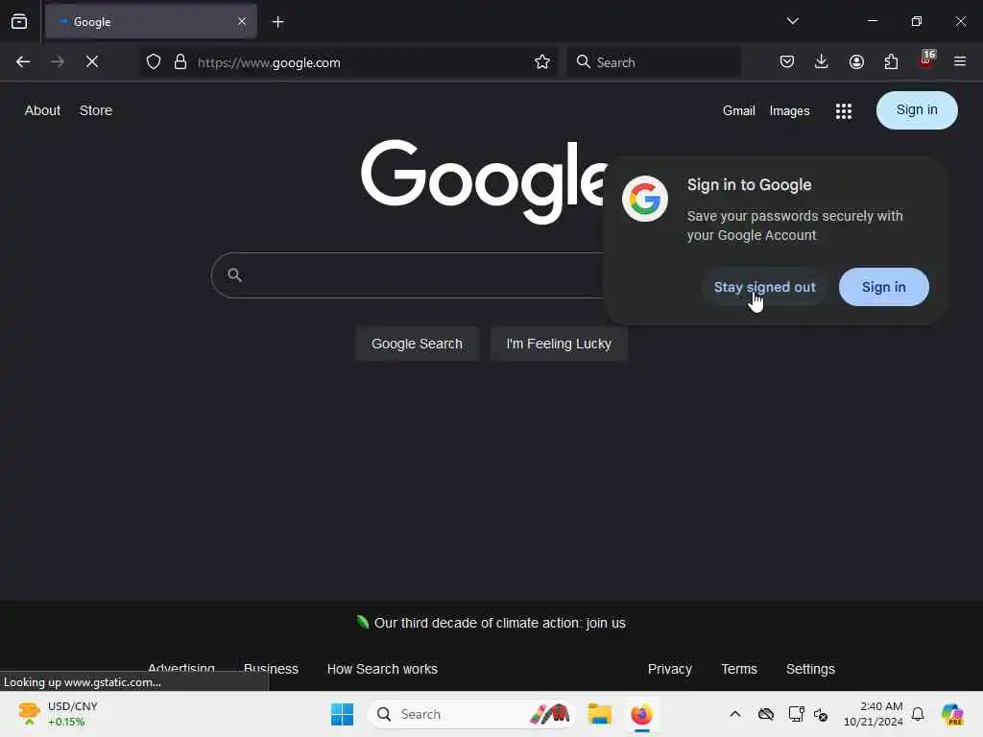Open the Google apps grid
The width and height of the screenshot is (983, 737).
click(844, 111)
